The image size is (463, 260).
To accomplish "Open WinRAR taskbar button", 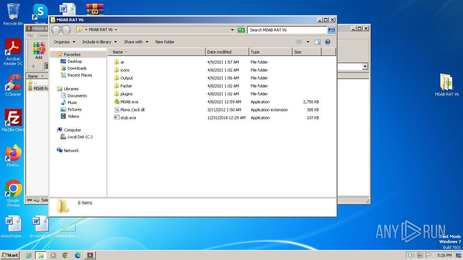I will [x=90, y=255].
